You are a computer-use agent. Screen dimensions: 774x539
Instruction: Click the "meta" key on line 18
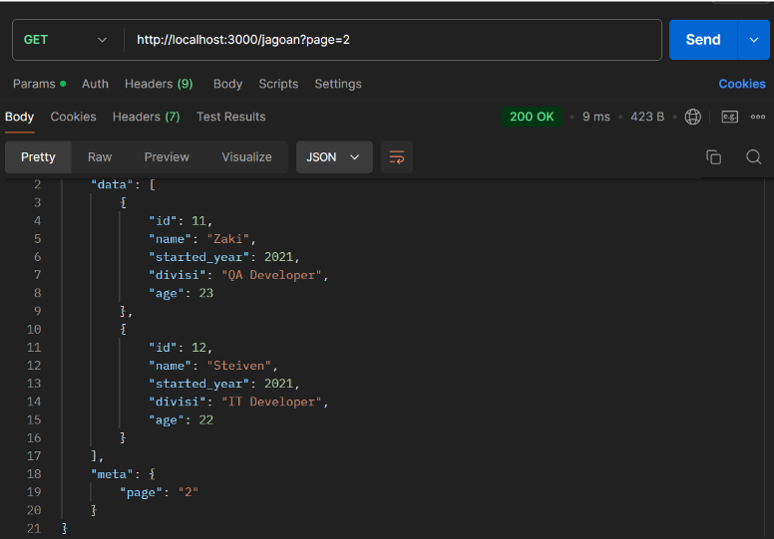(x=112, y=474)
